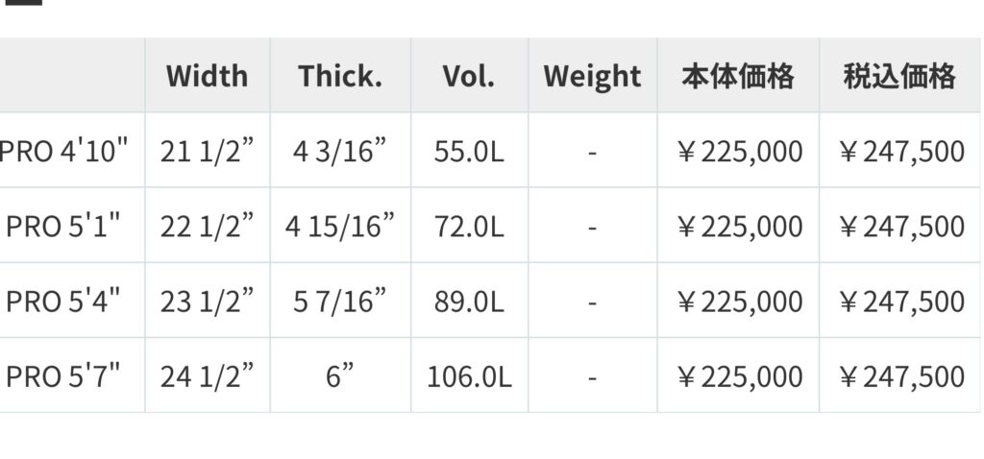Click the Thick. column header
Image resolution: width=984 pixels, height=459 pixels.
(340, 76)
